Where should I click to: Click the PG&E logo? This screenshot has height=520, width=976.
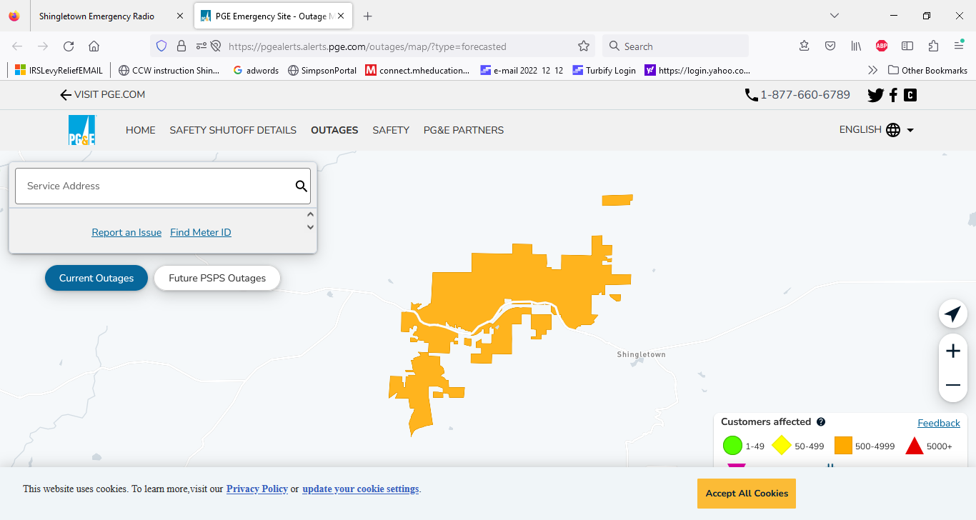pos(82,130)
